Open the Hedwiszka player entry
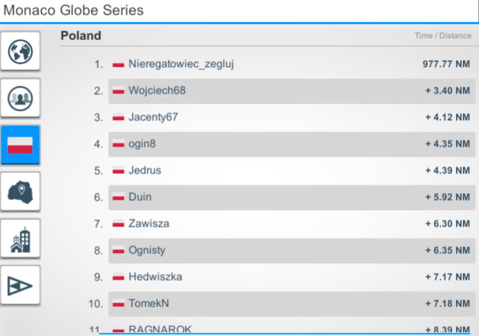 pyautogui.click(x=292, y=277)
